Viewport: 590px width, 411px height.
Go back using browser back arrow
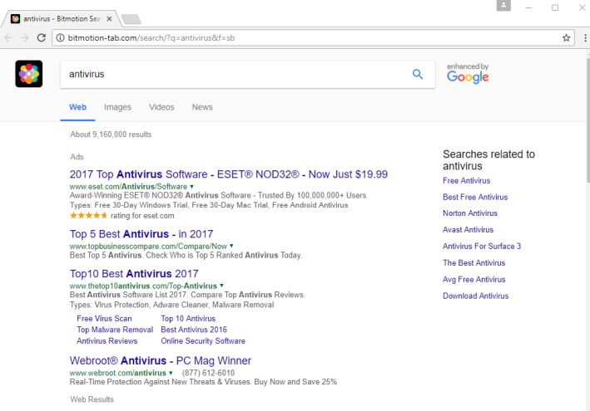coord(8,37)
